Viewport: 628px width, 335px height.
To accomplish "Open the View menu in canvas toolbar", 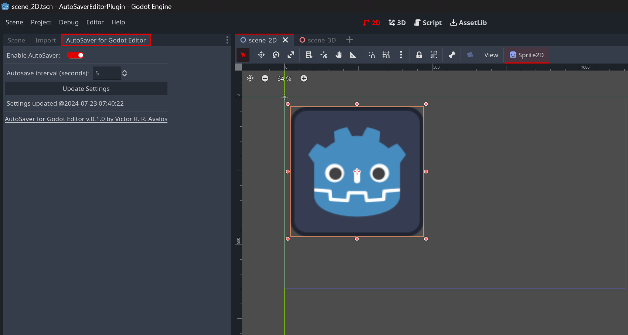I will pyautogui.click(x=491, y=55).
